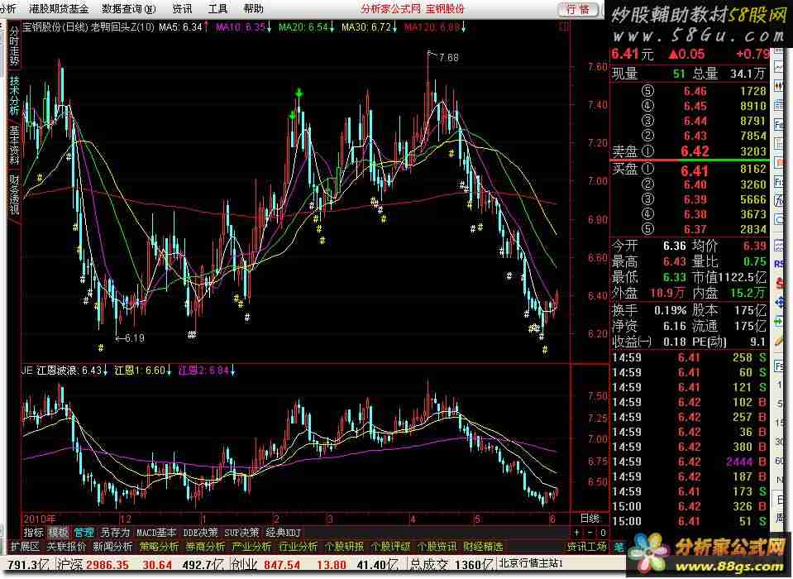Open the 日线 period selector

(590, 517)
